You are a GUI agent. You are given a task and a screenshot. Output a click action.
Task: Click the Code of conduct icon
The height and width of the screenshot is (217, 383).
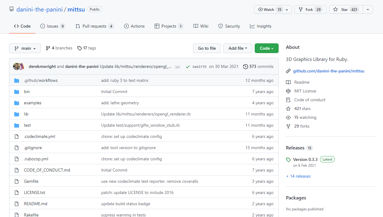click(288, 100)
